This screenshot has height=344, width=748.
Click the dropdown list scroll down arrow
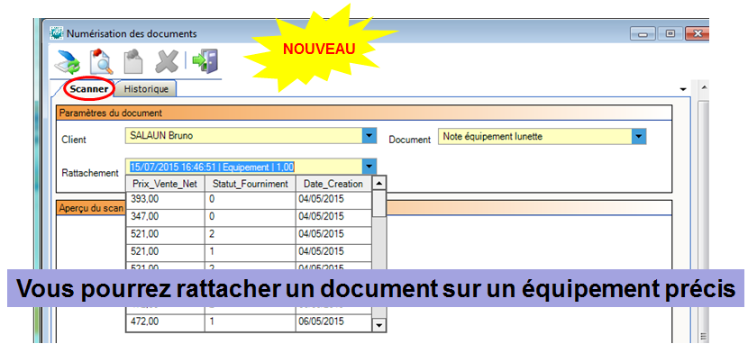click(379, 325)
